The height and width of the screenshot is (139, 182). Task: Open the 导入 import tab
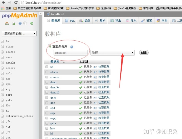(131, 21)
